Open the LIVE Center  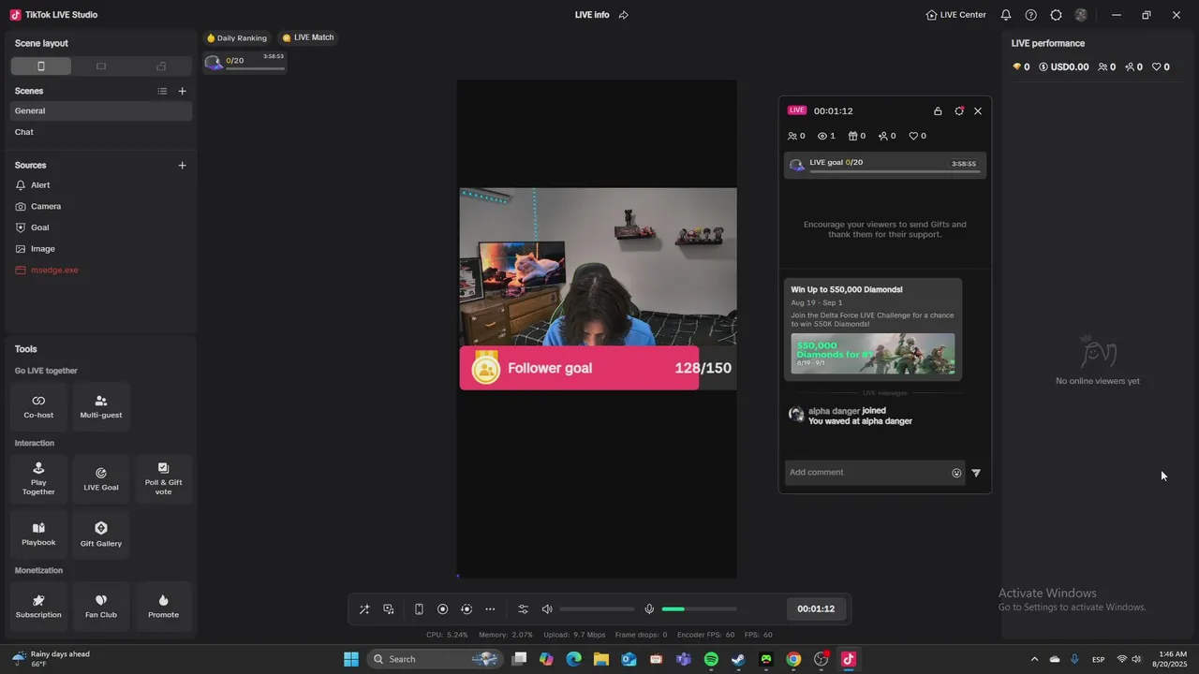click(x=955, y=15)
